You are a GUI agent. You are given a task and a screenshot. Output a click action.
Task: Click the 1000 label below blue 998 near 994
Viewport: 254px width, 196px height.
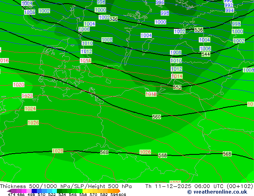[x=238, y=31]
